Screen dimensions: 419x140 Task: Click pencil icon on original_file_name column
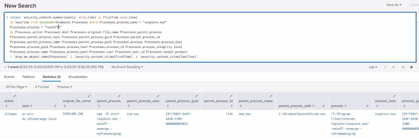coord(89,96)
